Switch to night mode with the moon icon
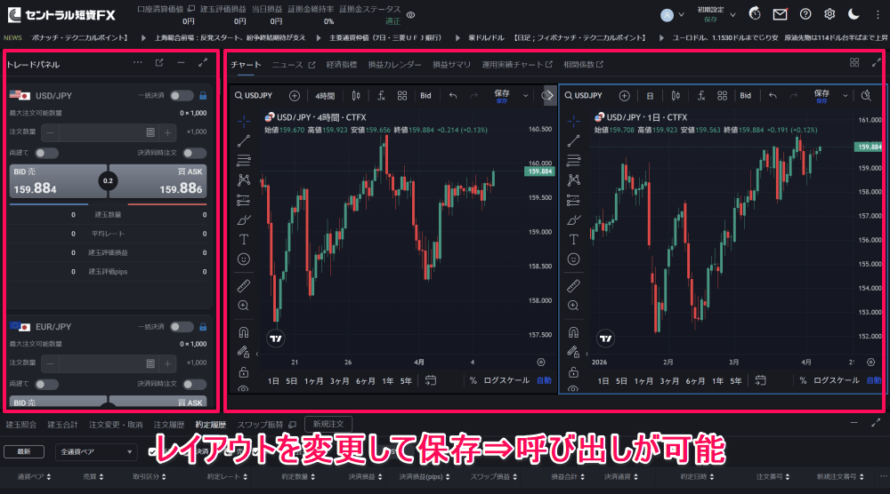The image size is (890, 494). click(854, 14)
